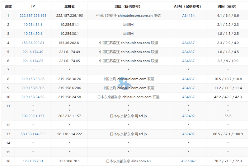Select time value 2.1 / 2.2 / 2.3
Screen dimensions: 249x167
228,25
